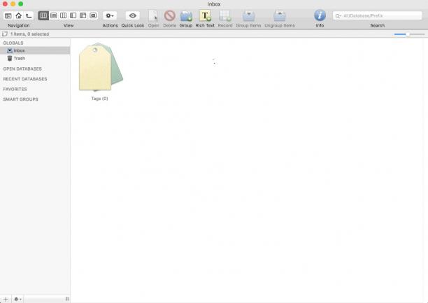
Task: Open the search options magnifier dropdown
Action: pos(338,16)
